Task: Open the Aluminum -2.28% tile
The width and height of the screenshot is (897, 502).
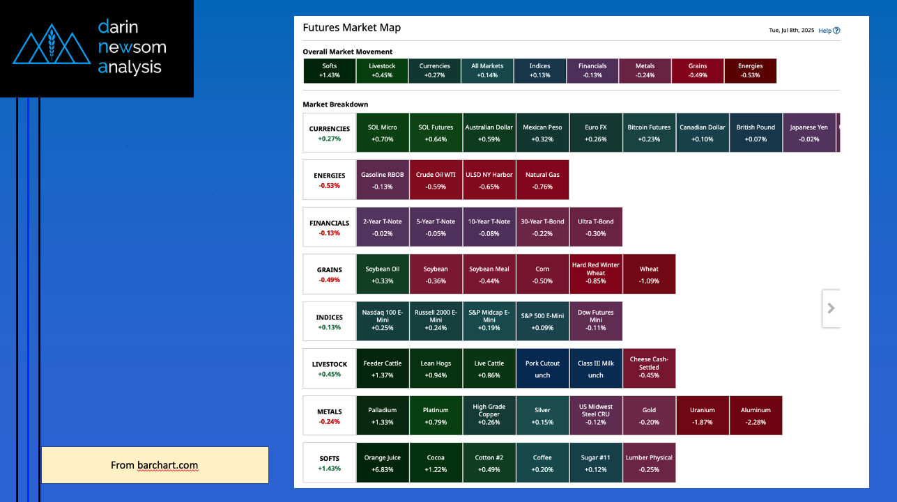Action: tap(756, 416)
